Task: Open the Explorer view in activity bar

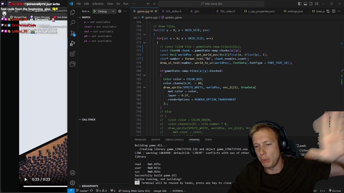Action: (x=73, y=13)
